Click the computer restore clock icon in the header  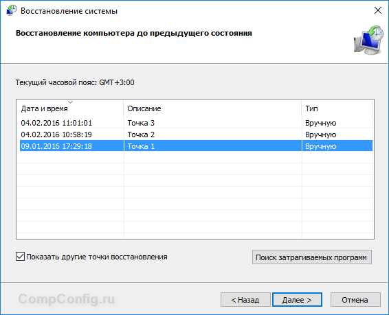(368, 40)
